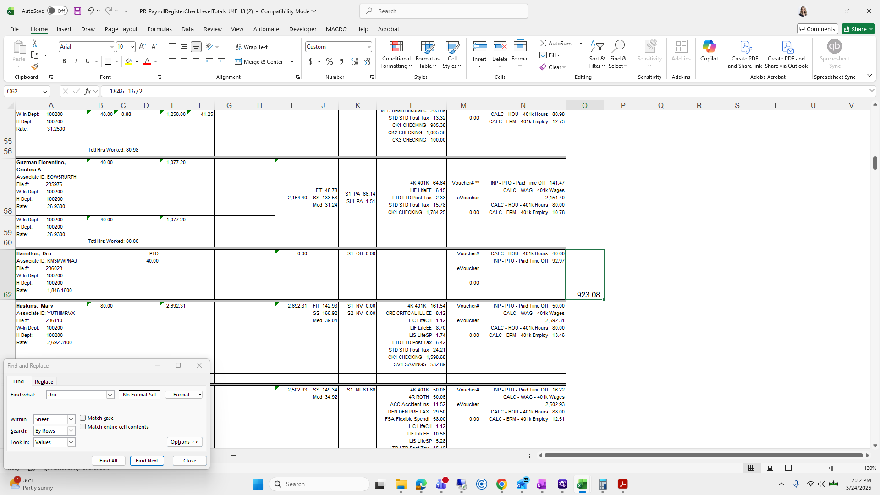Viewport: 880px width, 495px height.
Task: Enable the Match case checkbox
Action: [83, 418]
